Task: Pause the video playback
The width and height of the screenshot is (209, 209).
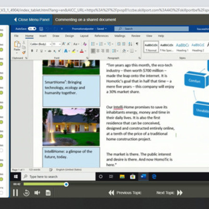Action: [15, 193]
